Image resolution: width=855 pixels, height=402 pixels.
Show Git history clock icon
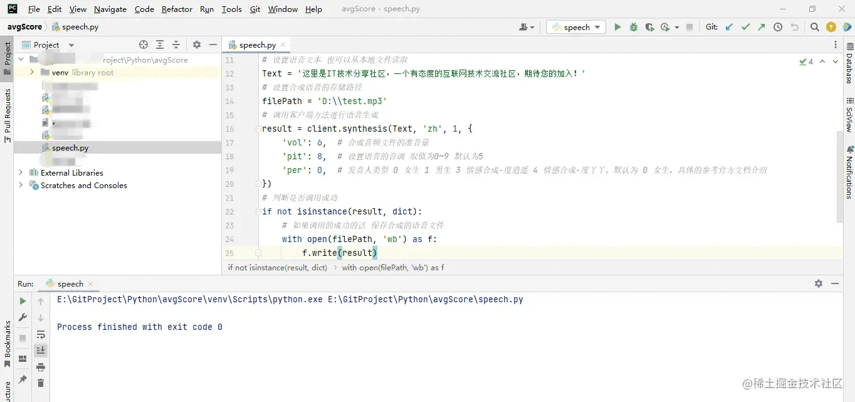click(x=778, y=27)
